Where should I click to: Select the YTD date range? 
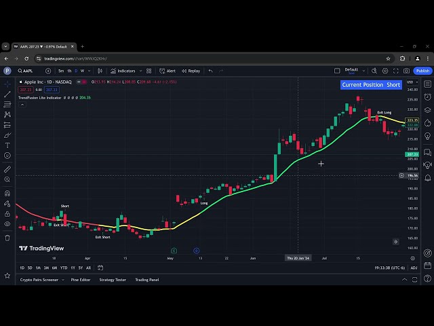point(64,268)
